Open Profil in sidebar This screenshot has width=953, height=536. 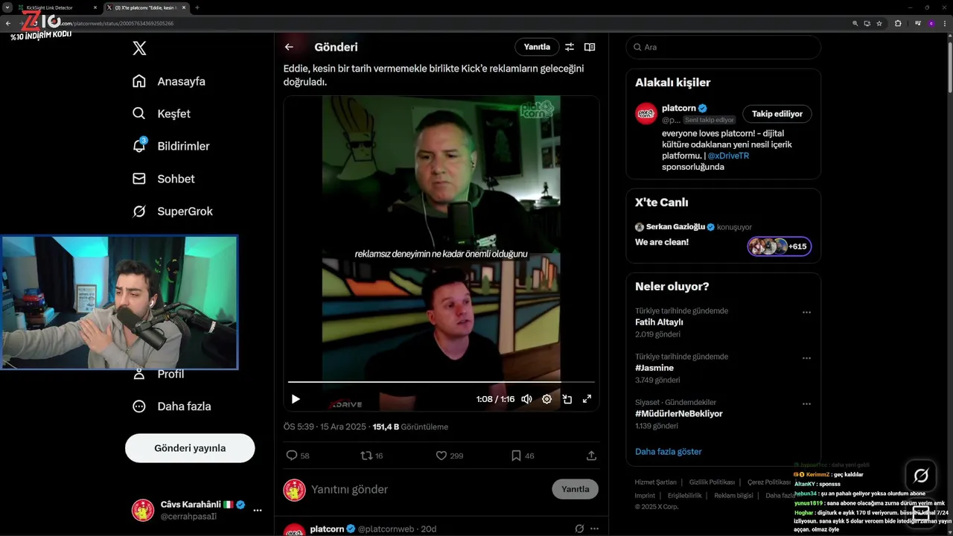159,374
